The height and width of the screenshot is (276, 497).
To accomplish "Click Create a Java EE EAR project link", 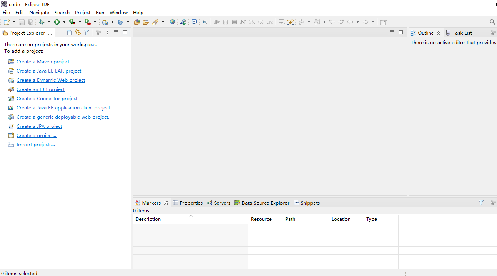I will (49, 71).
